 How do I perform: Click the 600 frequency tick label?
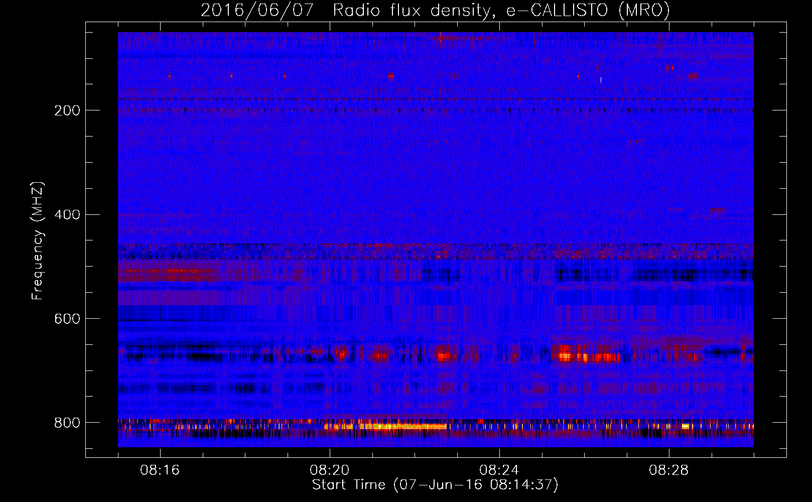pyautogui.click(x=67, y=319)
